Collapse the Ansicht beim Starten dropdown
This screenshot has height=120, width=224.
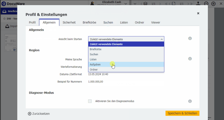161,39
